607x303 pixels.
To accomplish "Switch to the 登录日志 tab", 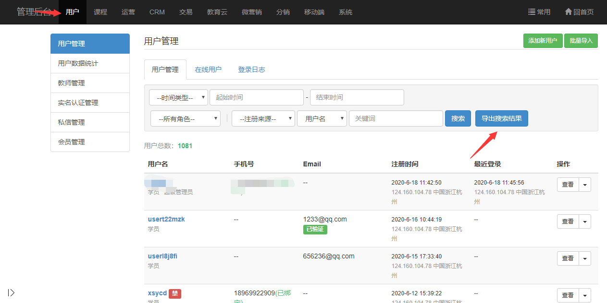I will [251, 70].
